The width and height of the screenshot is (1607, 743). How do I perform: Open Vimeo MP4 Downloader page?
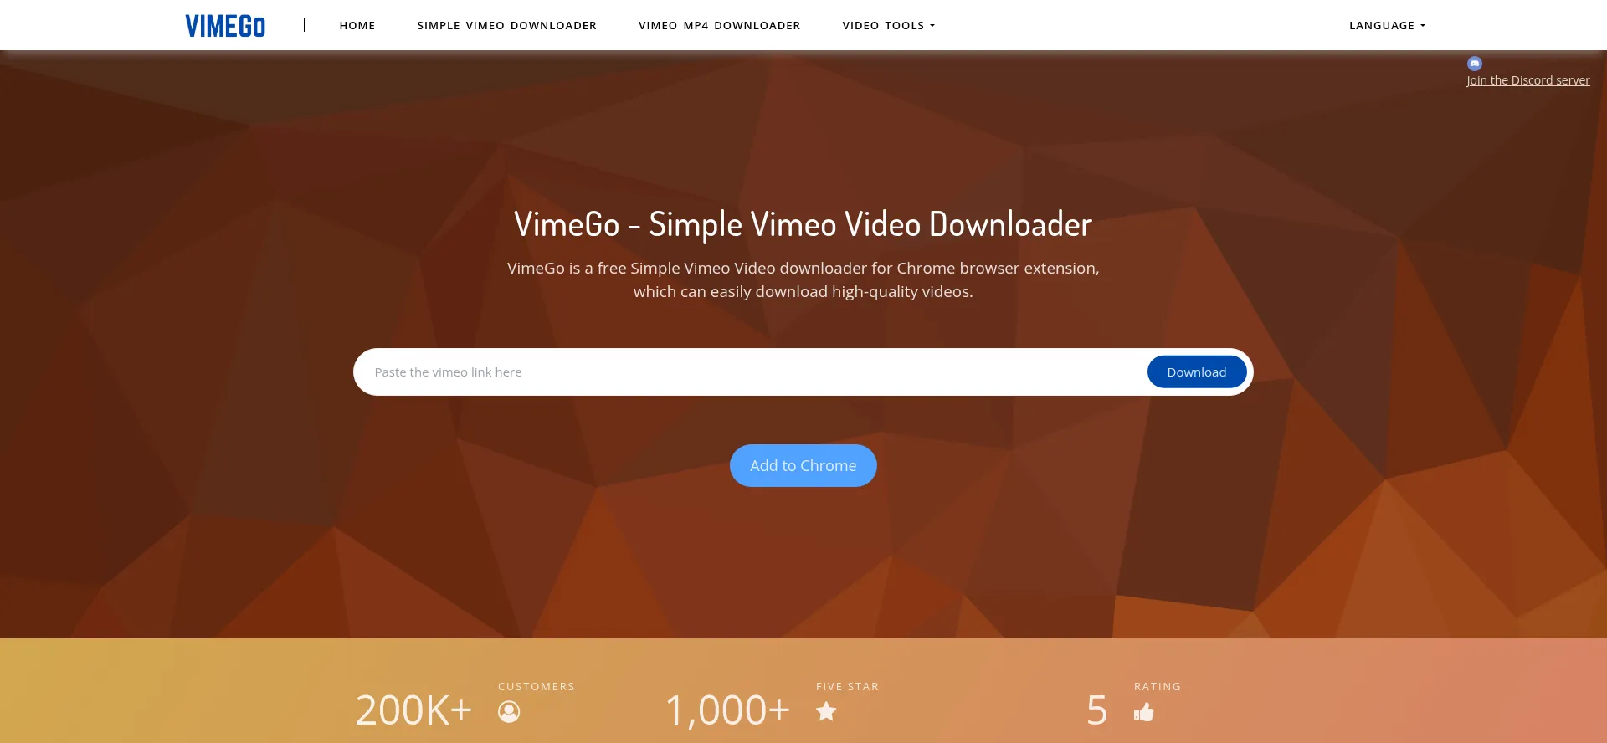tap(720, 25)
